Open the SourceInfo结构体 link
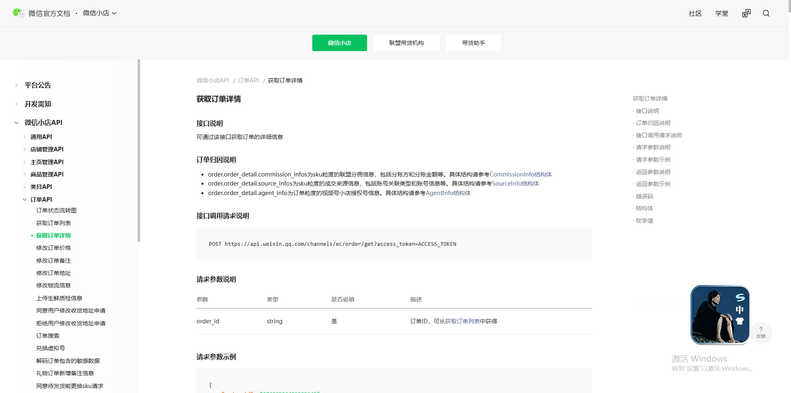791x393 pixels. click(515, 184)
